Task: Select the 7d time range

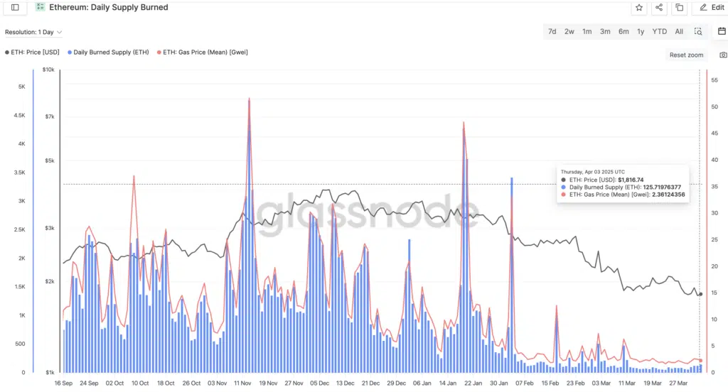Action: 552,32
